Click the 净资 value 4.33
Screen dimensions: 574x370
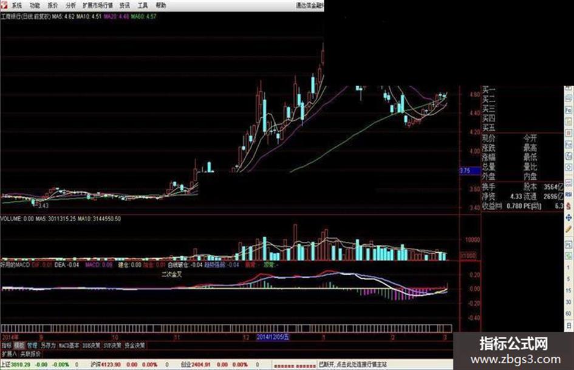[x=516, y=197]
